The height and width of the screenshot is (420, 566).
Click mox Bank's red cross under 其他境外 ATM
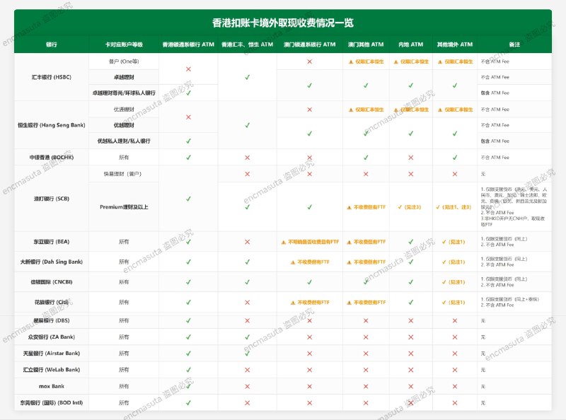(x=455, y=387)
